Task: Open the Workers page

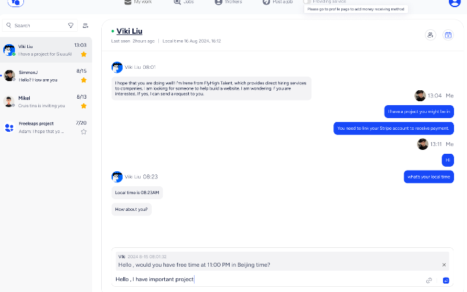Action: 228,2
